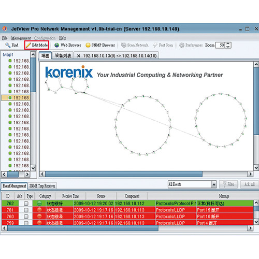Check Ack box for event 761
This screenshot has height=259, width=259.
[26, 210]
